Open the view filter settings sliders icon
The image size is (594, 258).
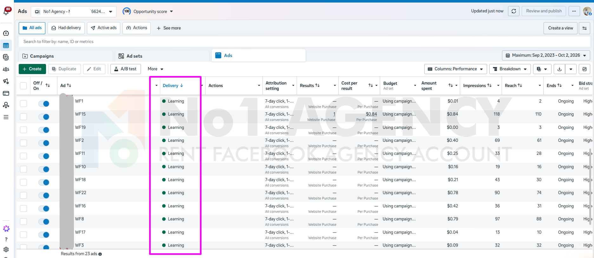[x=584, y=28]
